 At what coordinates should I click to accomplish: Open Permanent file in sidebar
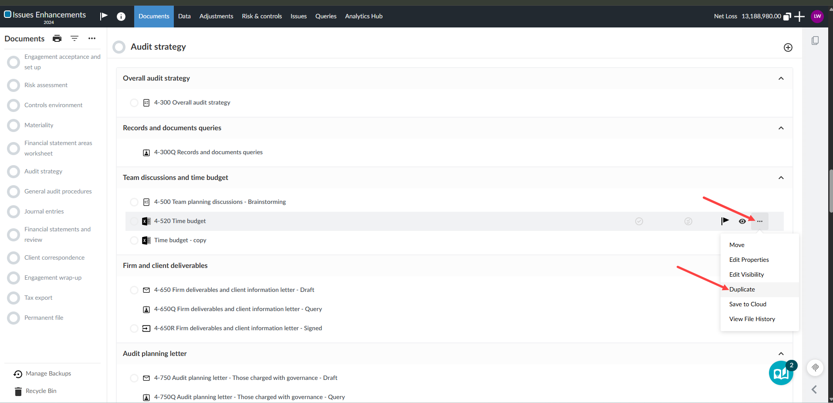(x=44, y=318)
